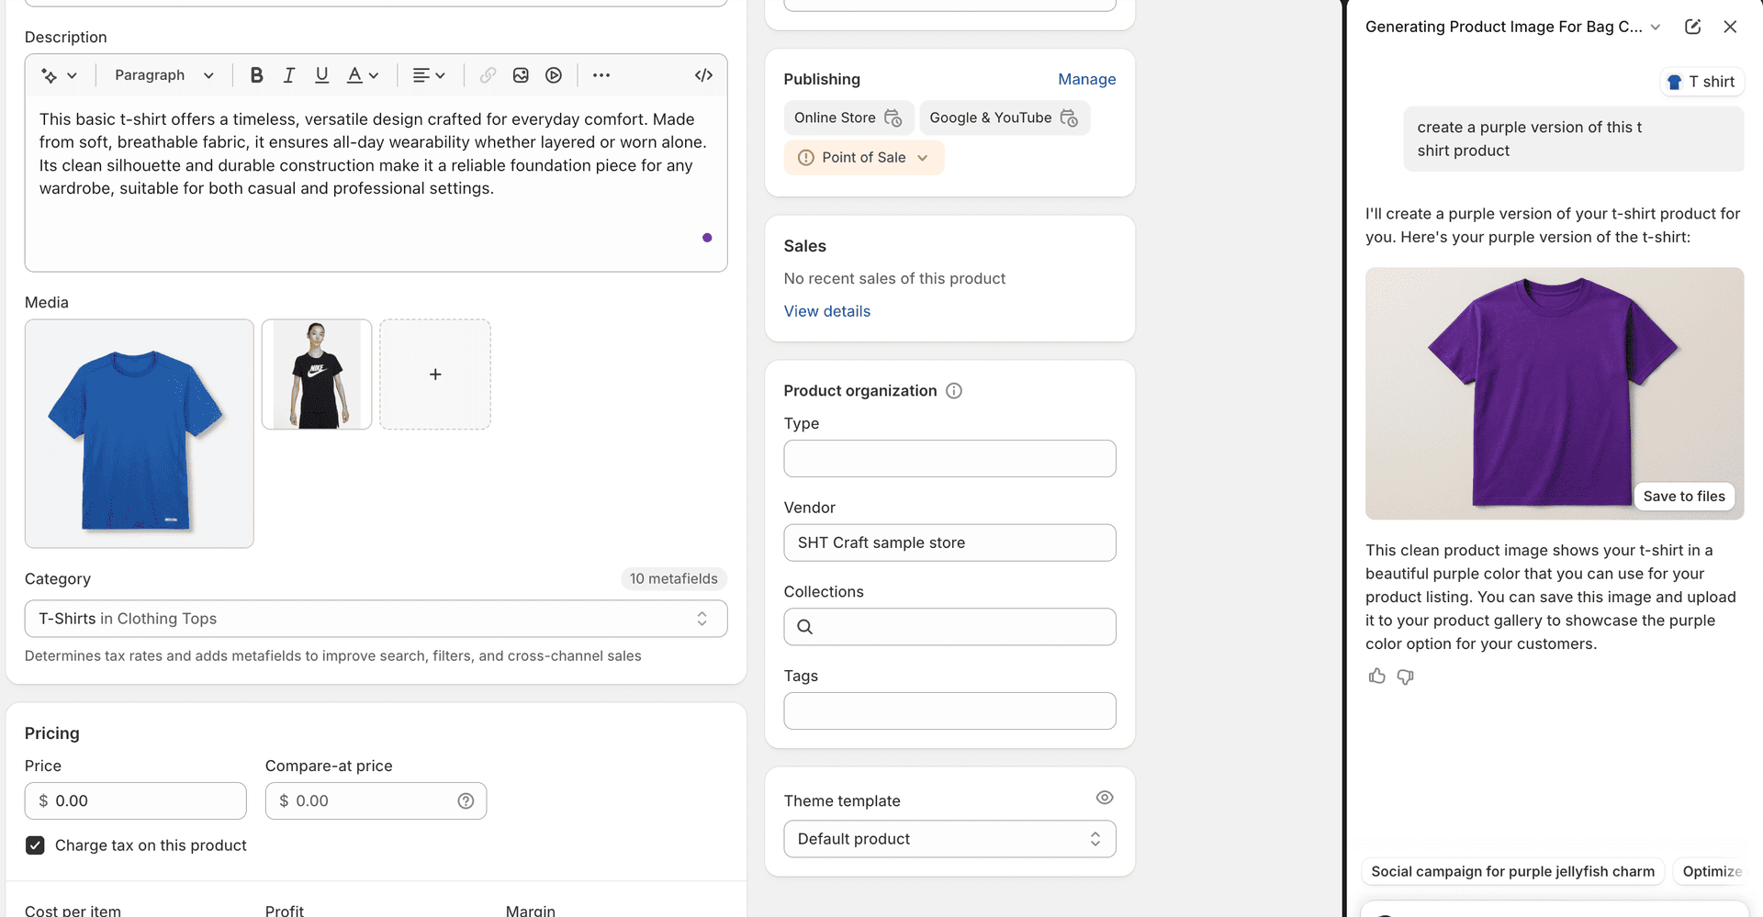Show HTML code view of description

pos(703,75)
